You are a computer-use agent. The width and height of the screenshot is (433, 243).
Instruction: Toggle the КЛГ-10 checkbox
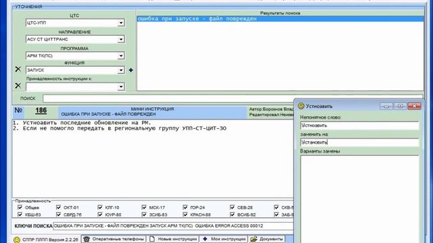(x=100, y=207)
